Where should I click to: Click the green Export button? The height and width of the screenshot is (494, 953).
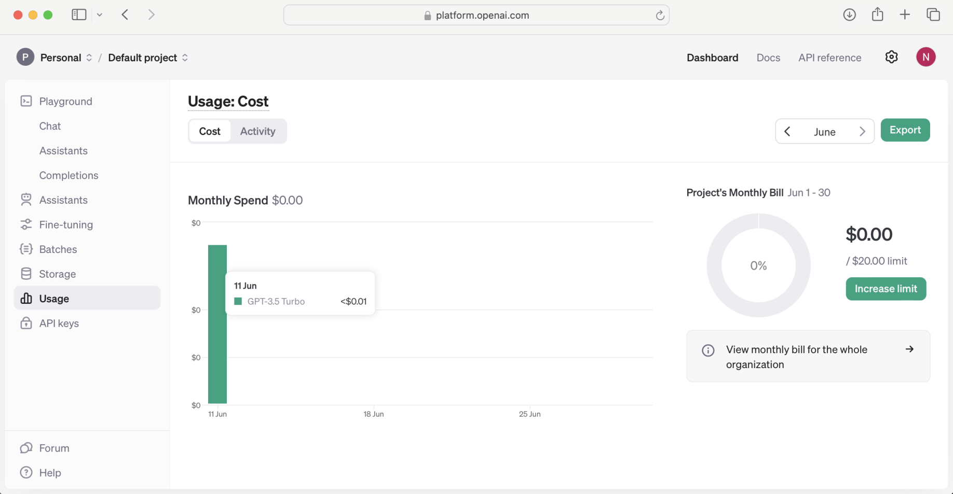click(x=905, y=130)
